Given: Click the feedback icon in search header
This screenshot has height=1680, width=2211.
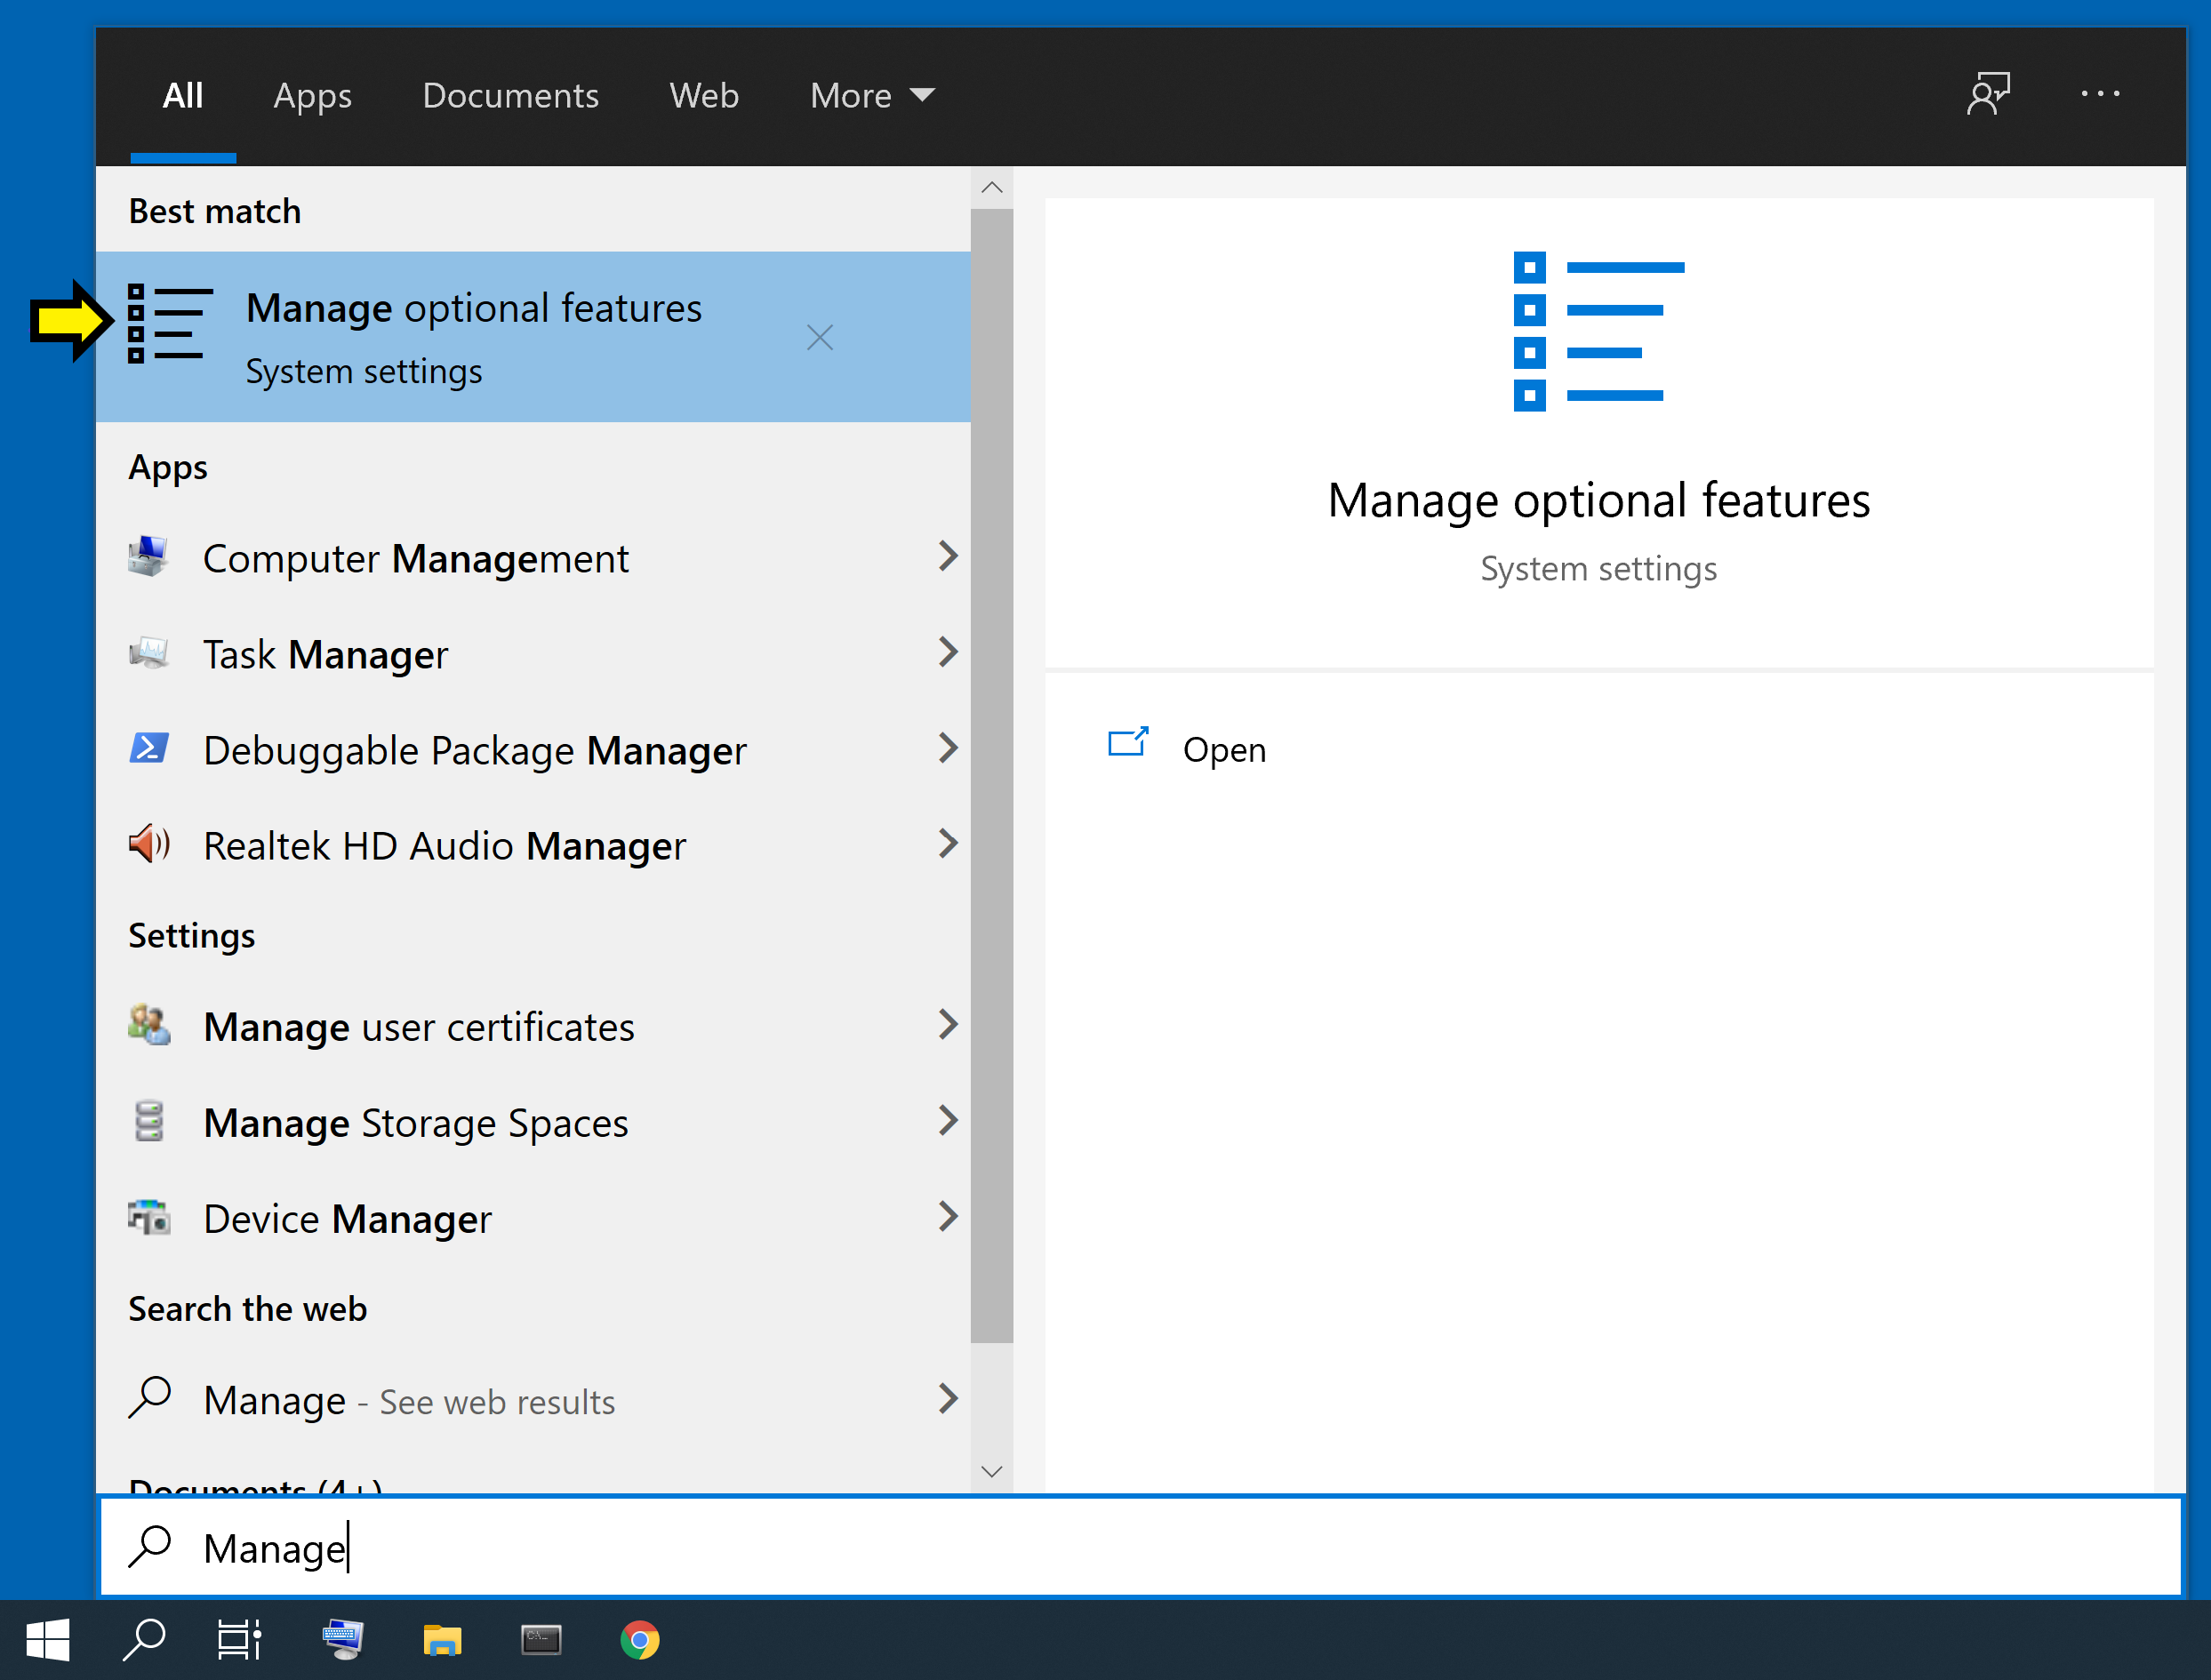Looking at the screenshot, I should point(1988,94).
